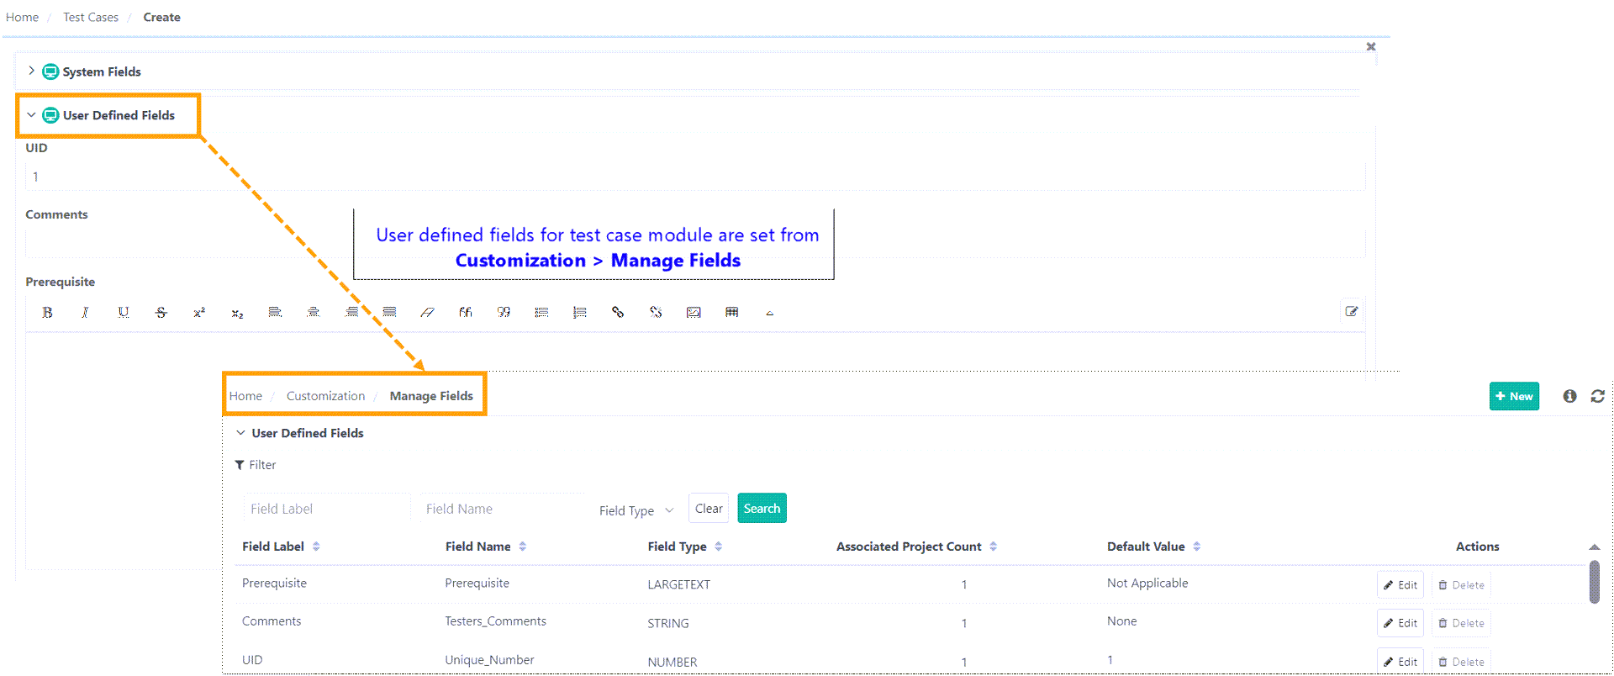Click the table vertical scrollbar thumb
The width and height of the screenshot is (1614, 676).
tap(1594, 582)
